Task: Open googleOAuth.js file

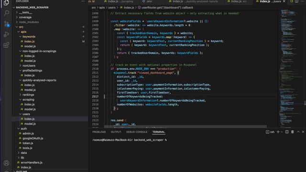Action: tap(33, 139)
